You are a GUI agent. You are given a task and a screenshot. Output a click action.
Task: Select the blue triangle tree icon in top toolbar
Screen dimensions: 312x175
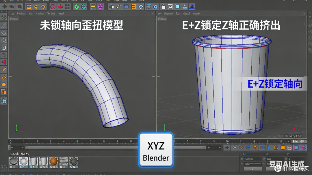(x=192, y=7)
